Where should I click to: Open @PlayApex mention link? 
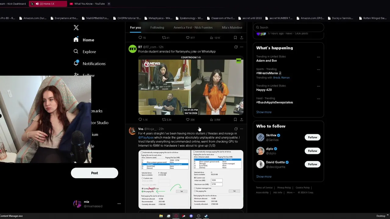(x=146, y=137)
